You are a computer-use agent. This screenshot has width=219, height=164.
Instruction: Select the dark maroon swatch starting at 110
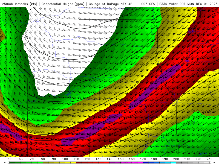pyautogui.click(x=79, y=162)
